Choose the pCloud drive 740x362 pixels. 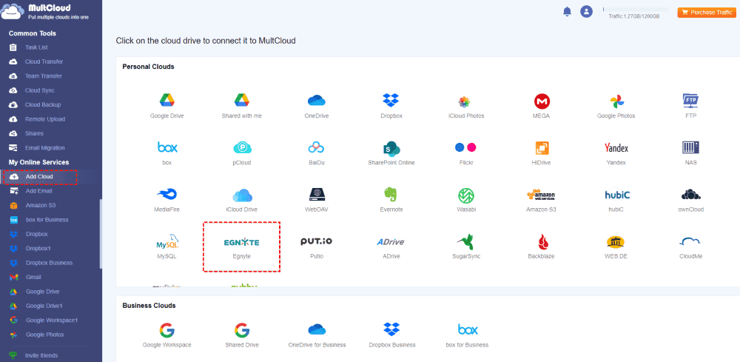pos(242,153)
